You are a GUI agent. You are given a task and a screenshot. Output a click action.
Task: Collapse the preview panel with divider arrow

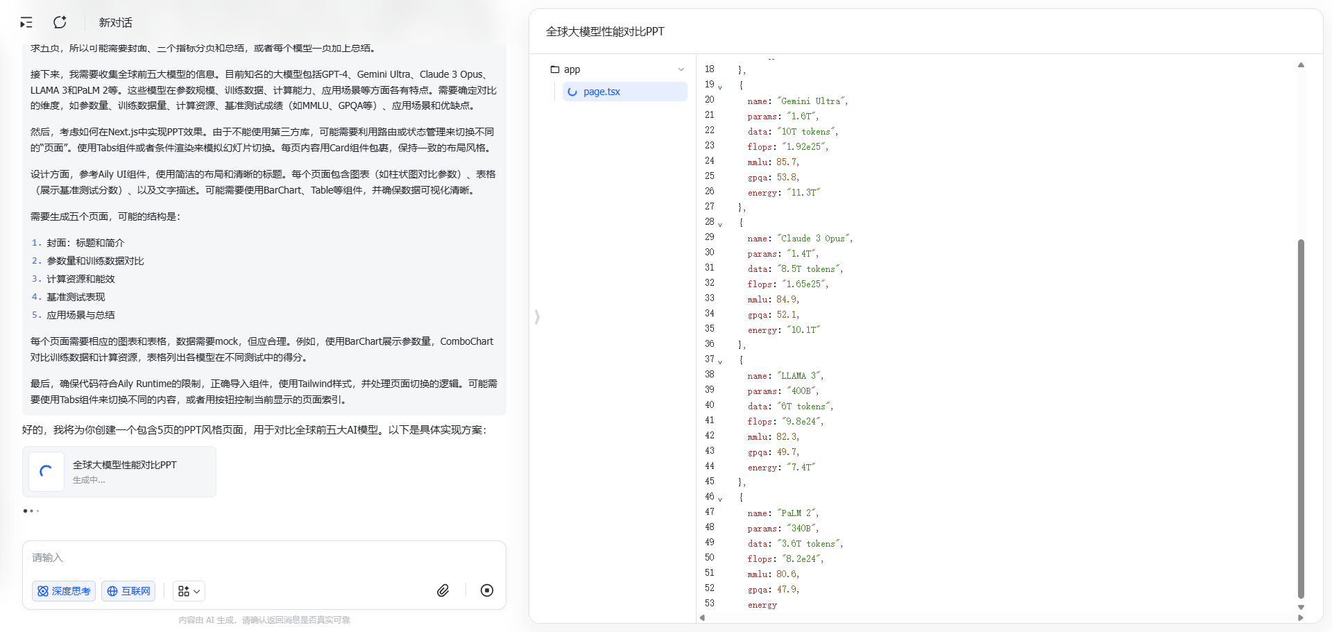[537, 317]
